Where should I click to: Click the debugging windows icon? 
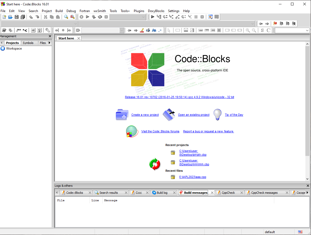(x=210, y=17)
